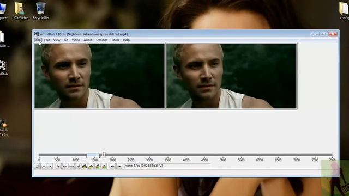Set the mark-in selection start

coord(112,166)
